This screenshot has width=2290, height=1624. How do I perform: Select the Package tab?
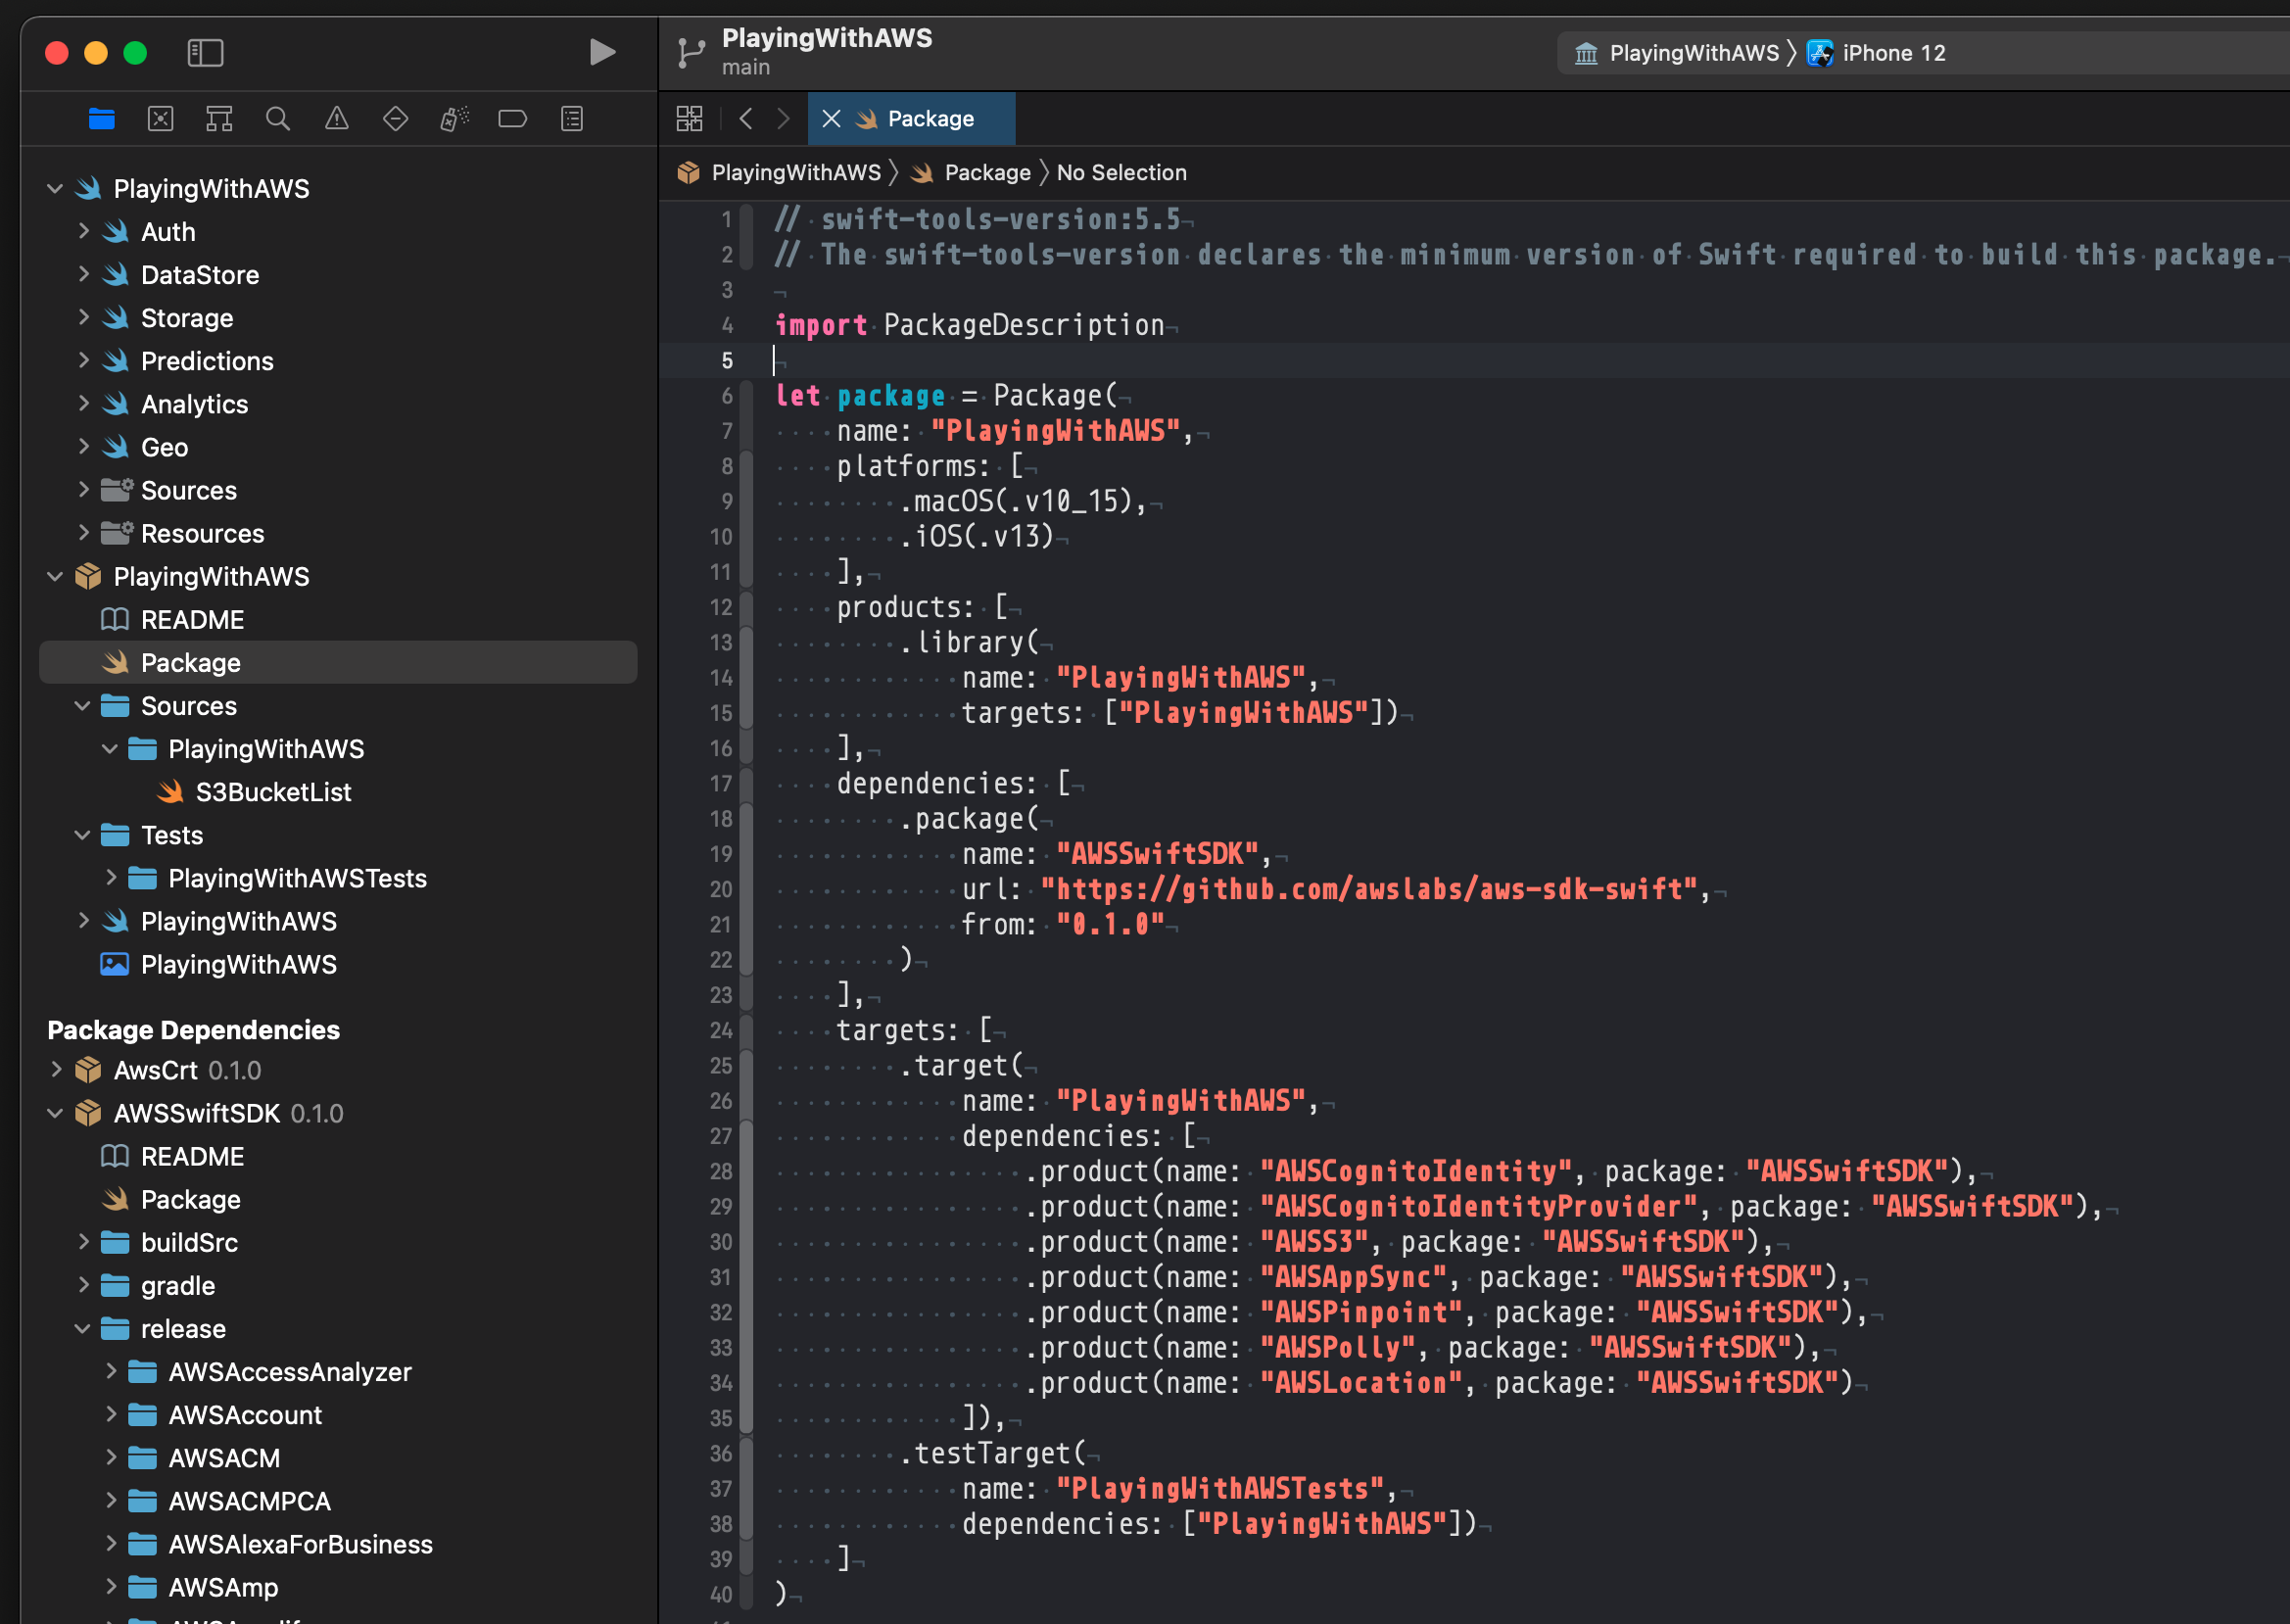930,119
